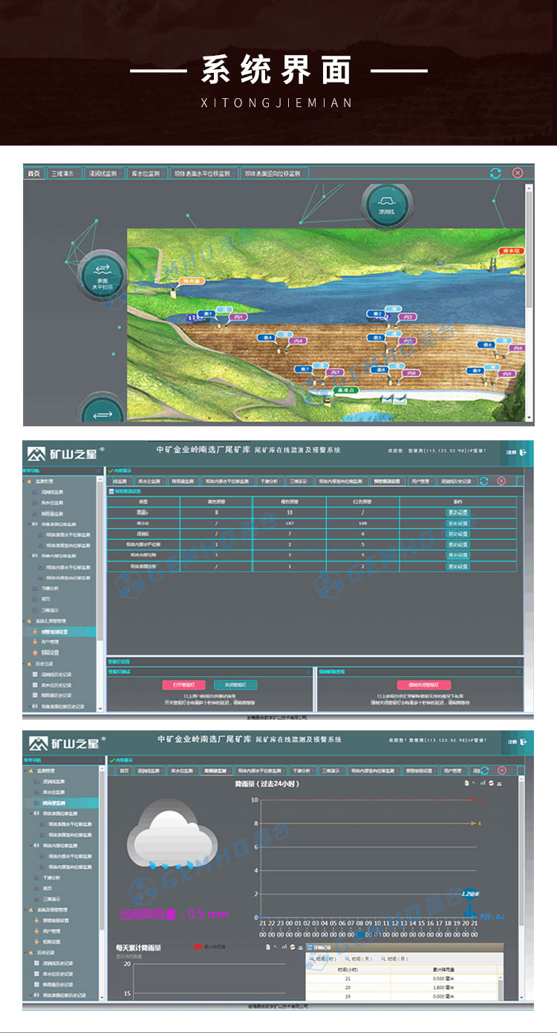Click the round 浸润线 icon above the map
Image resolution: width=557 pixels, height=1033 pixels.
[x=385, y=206]
